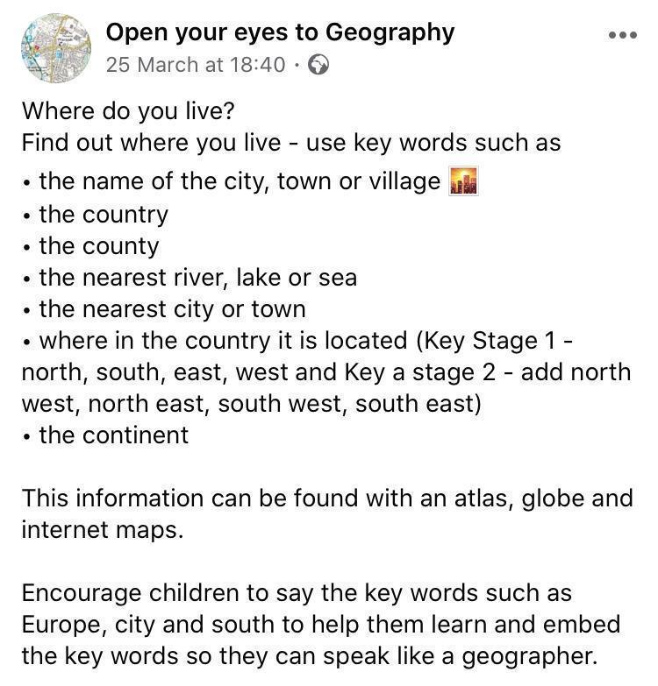Click the 'nearest city or town' bullet
The width and height of the screenshot is (658, 686).
(x=172, y=309)
